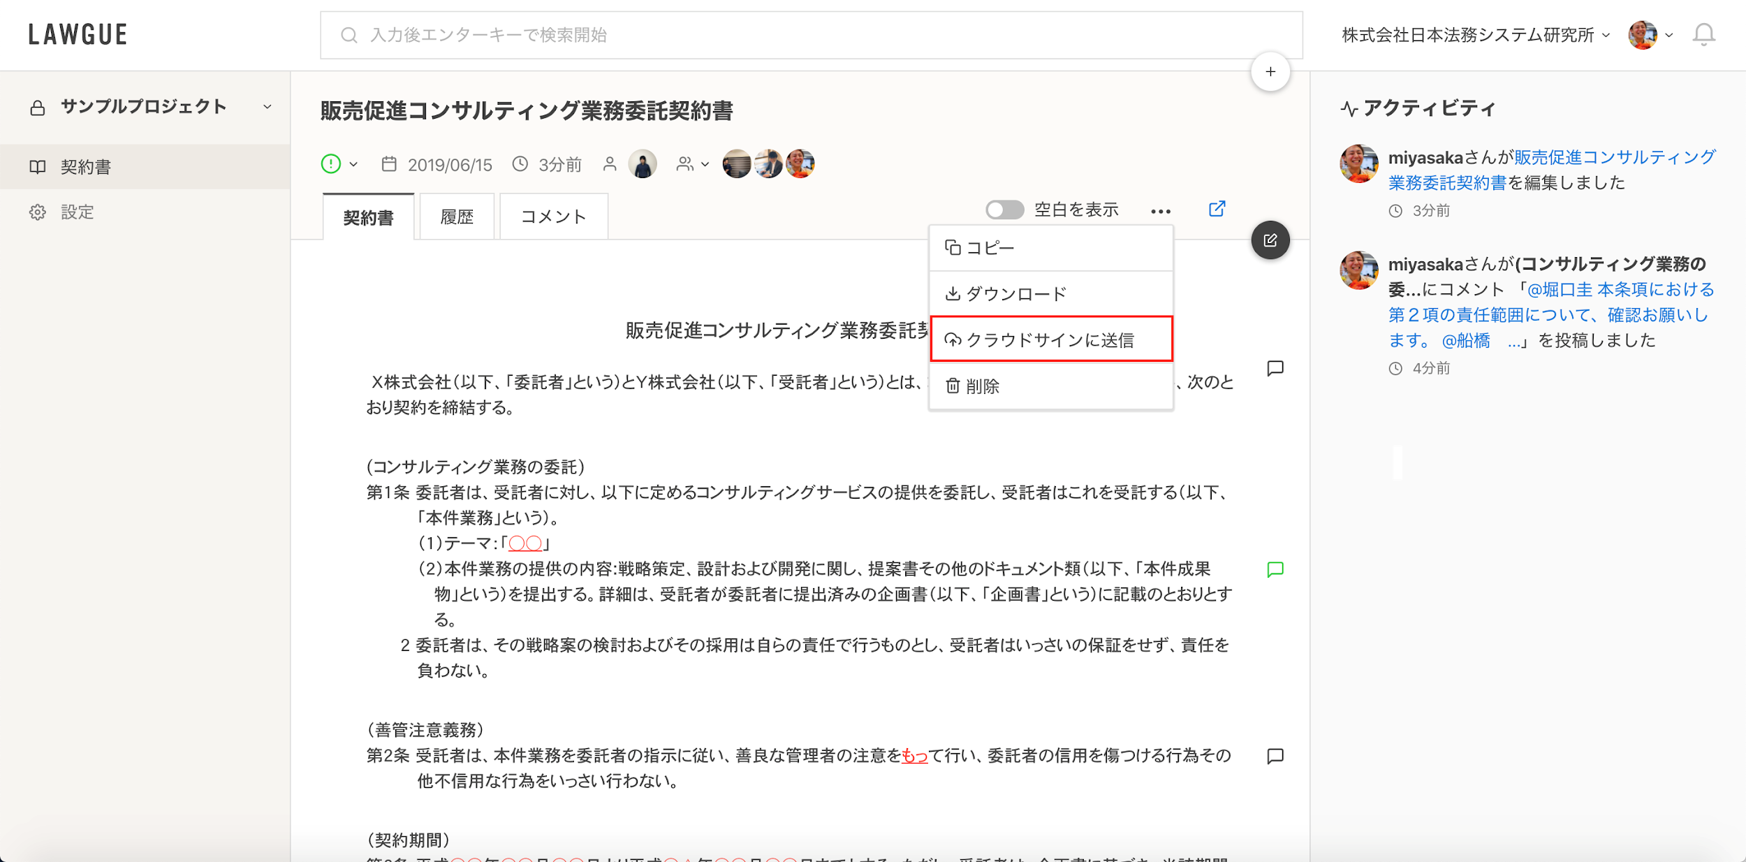Open 設定 in the sidebar
The width and height of the screenshot is (1746, 862).
point(77,212)
